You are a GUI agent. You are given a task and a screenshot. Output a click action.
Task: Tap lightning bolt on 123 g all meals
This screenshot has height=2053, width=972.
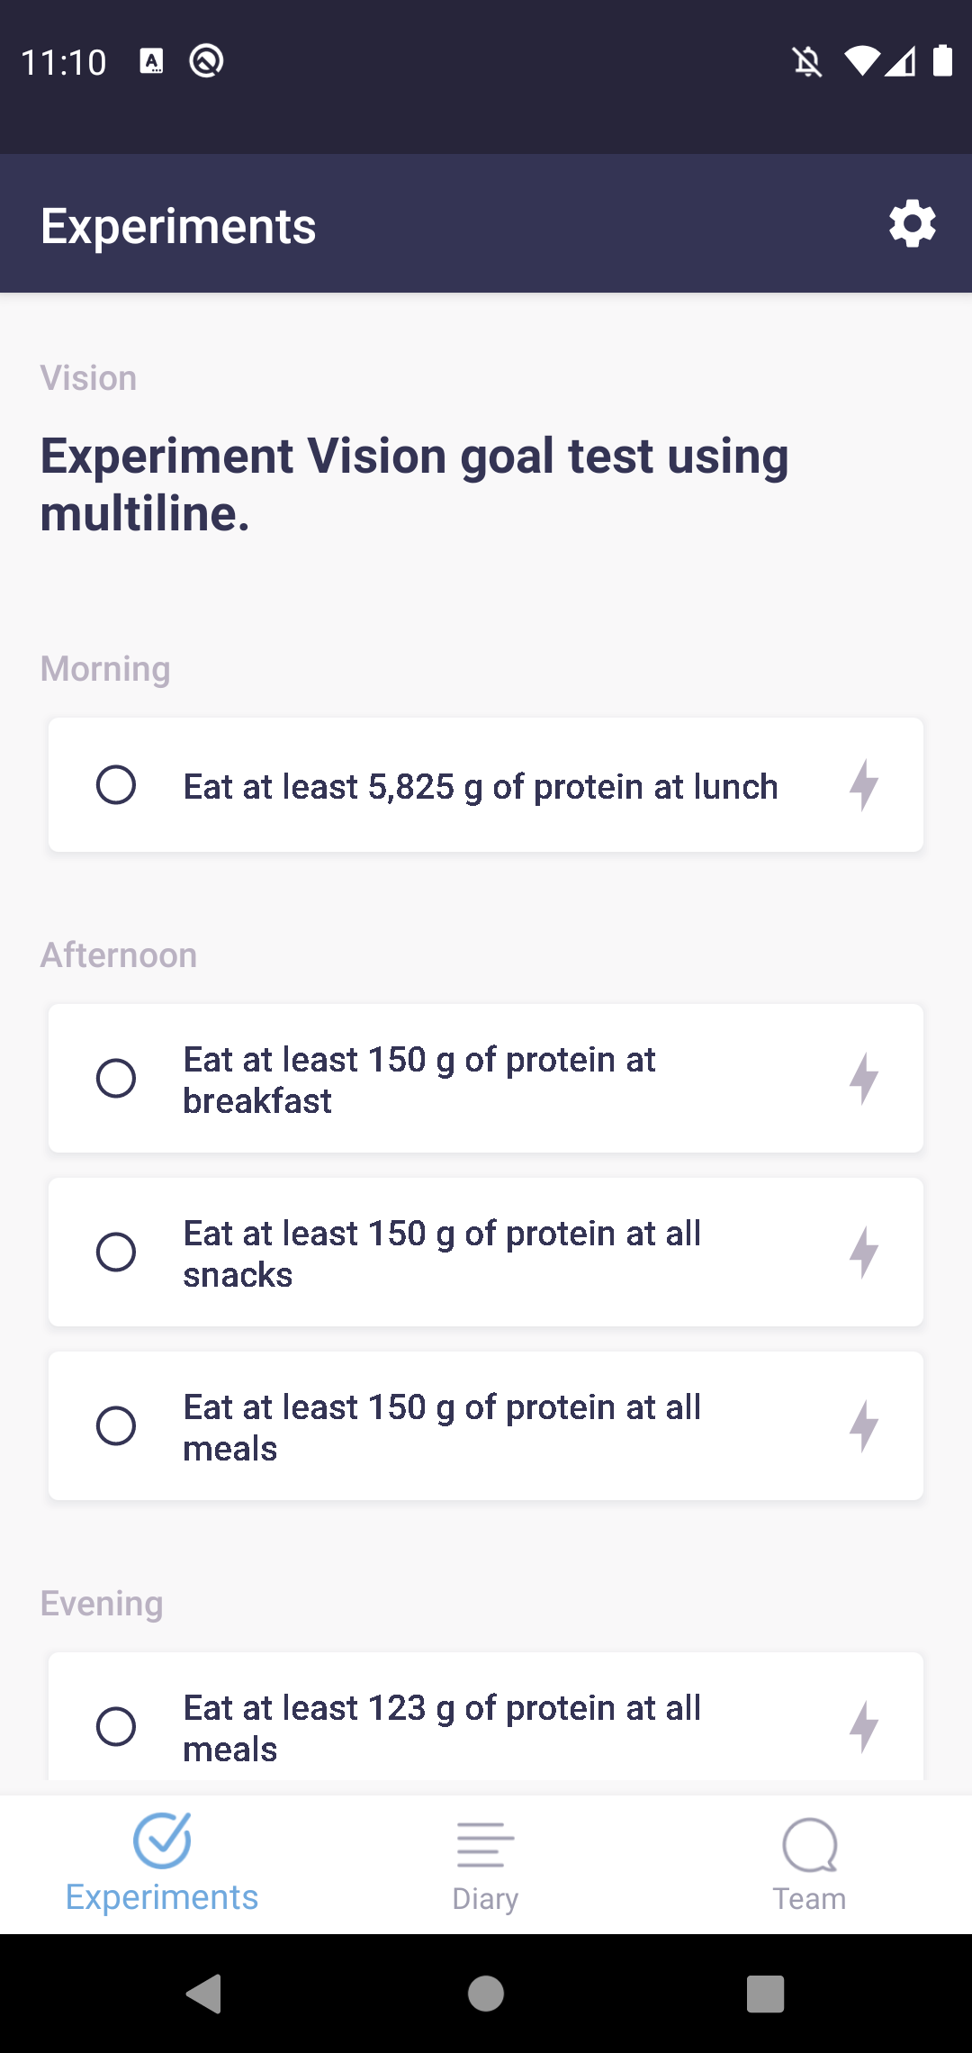pyautogui.click(x=863, y=1726)
